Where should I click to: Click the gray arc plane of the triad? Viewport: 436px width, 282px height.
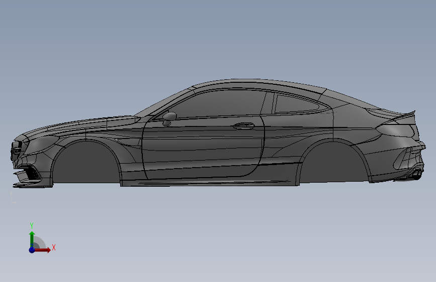tap(40, 242)
